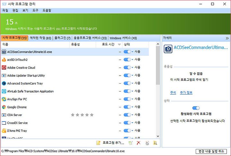Toggle AhnLab Safe Transaction switch

tap(127, 91)
